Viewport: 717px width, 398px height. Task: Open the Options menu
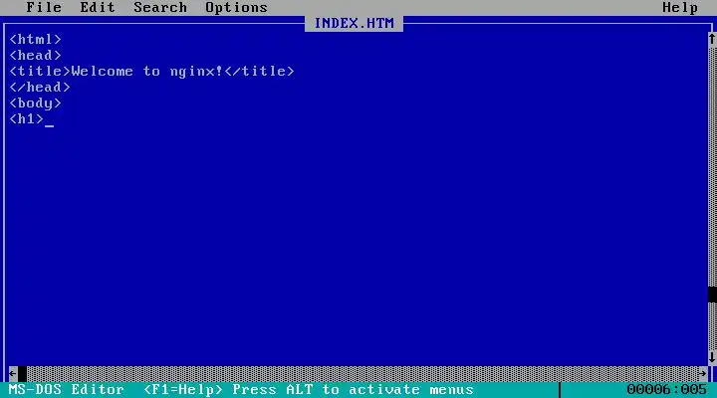(236, 7)
